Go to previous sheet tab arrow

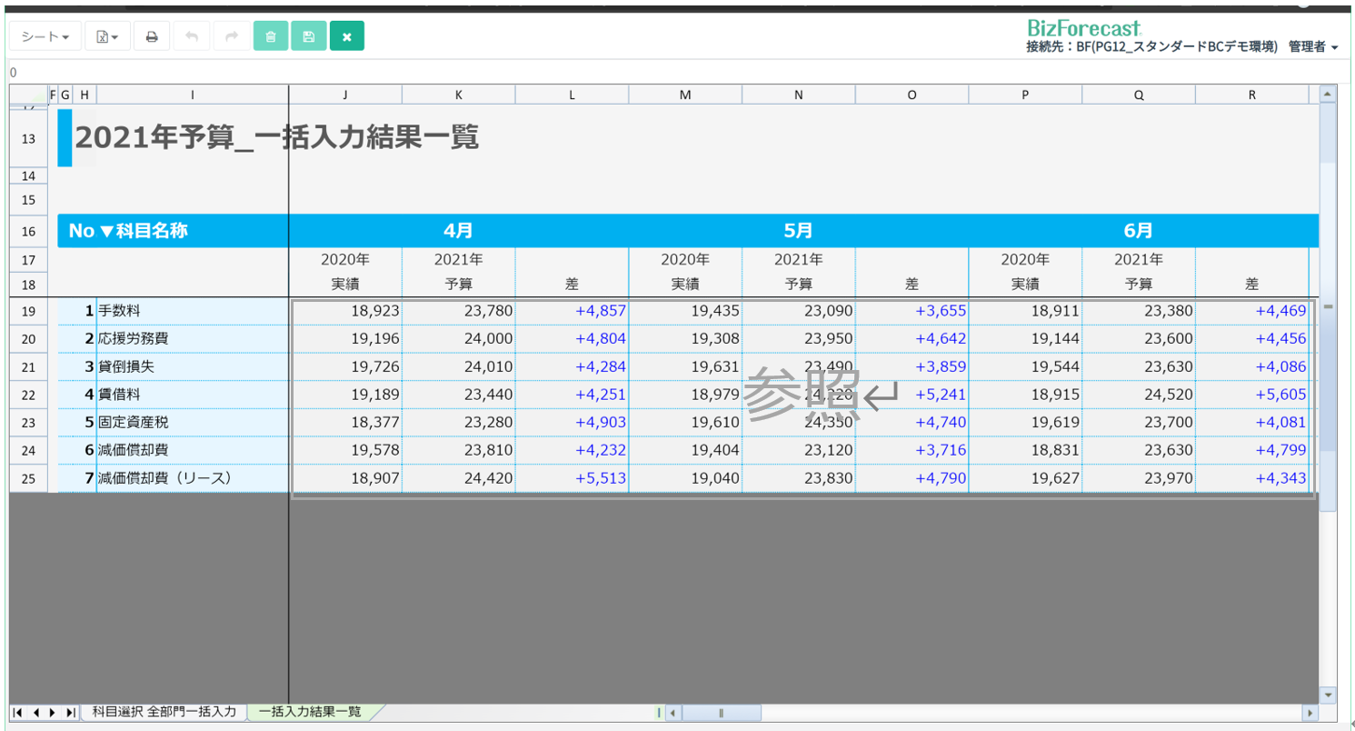pyautogui.click(x=35, y=713)
